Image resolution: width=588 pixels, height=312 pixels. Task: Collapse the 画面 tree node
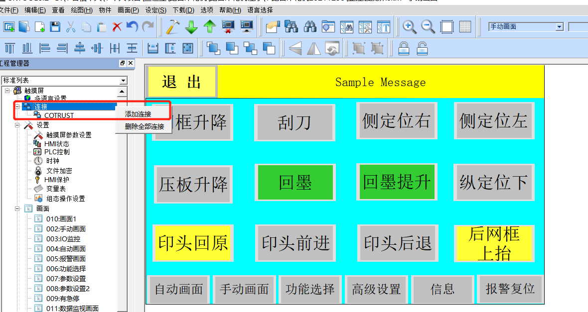tap(17, 208)
